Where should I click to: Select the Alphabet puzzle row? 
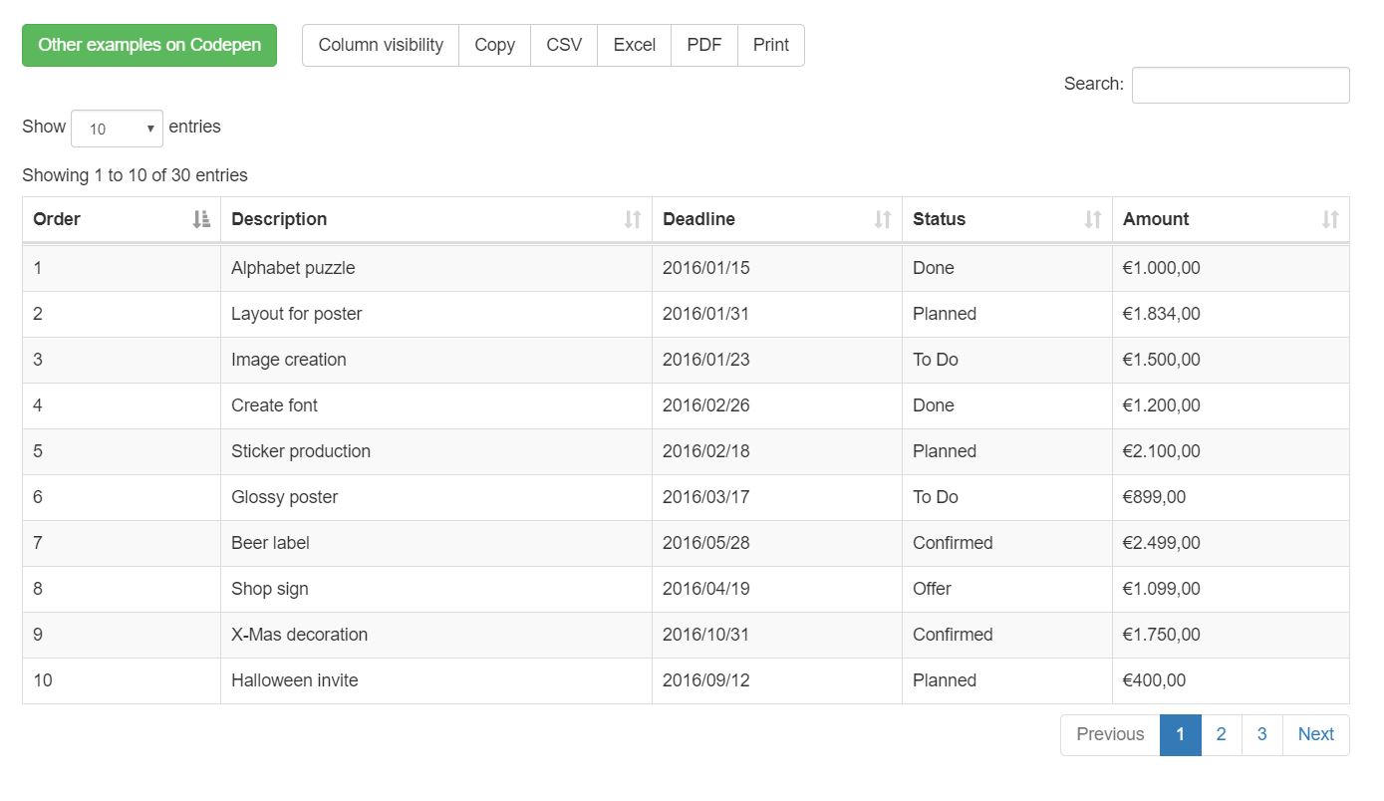pos(293,268)
